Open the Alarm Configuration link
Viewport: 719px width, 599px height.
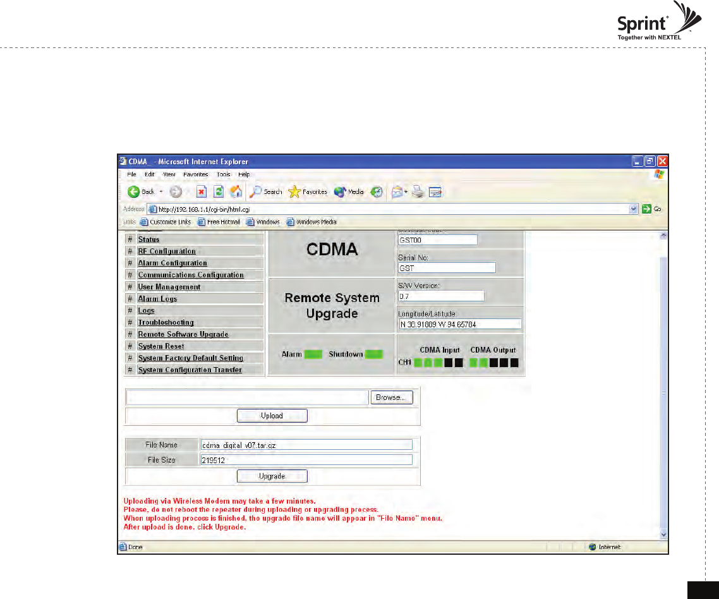coord(172,263)
